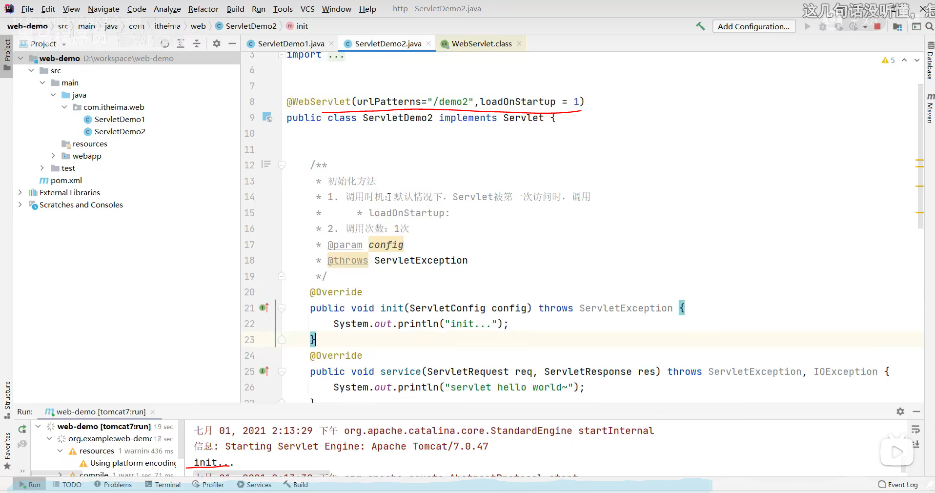935x493 pixels.
Task: Click the Run Anything icon next to search
Action: point(916,26)
